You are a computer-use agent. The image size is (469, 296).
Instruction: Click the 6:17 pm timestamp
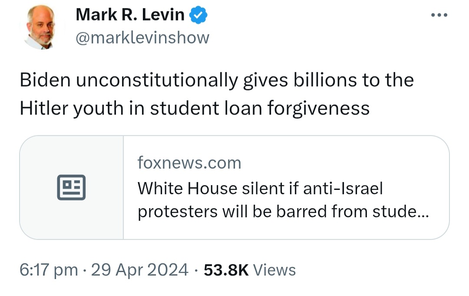click(49, 270)
